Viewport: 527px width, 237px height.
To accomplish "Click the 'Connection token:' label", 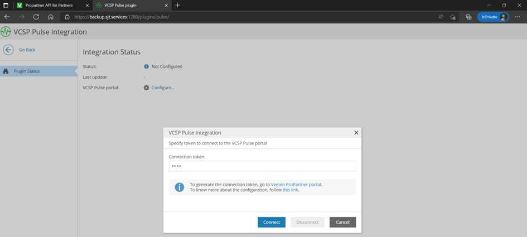I will (186, 157).
